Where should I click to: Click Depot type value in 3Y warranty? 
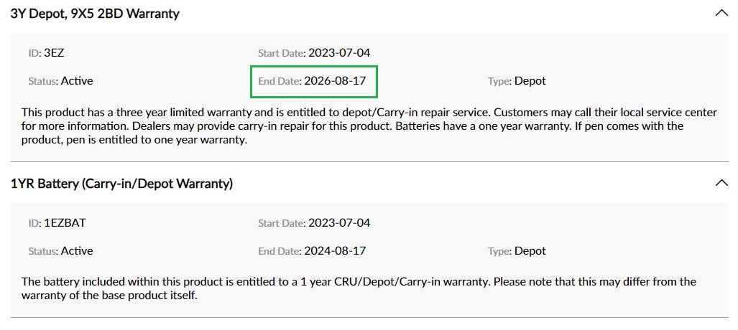(530, 81)
